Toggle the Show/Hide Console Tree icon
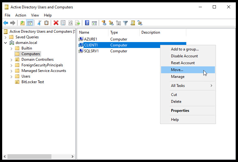 (30, 23)
